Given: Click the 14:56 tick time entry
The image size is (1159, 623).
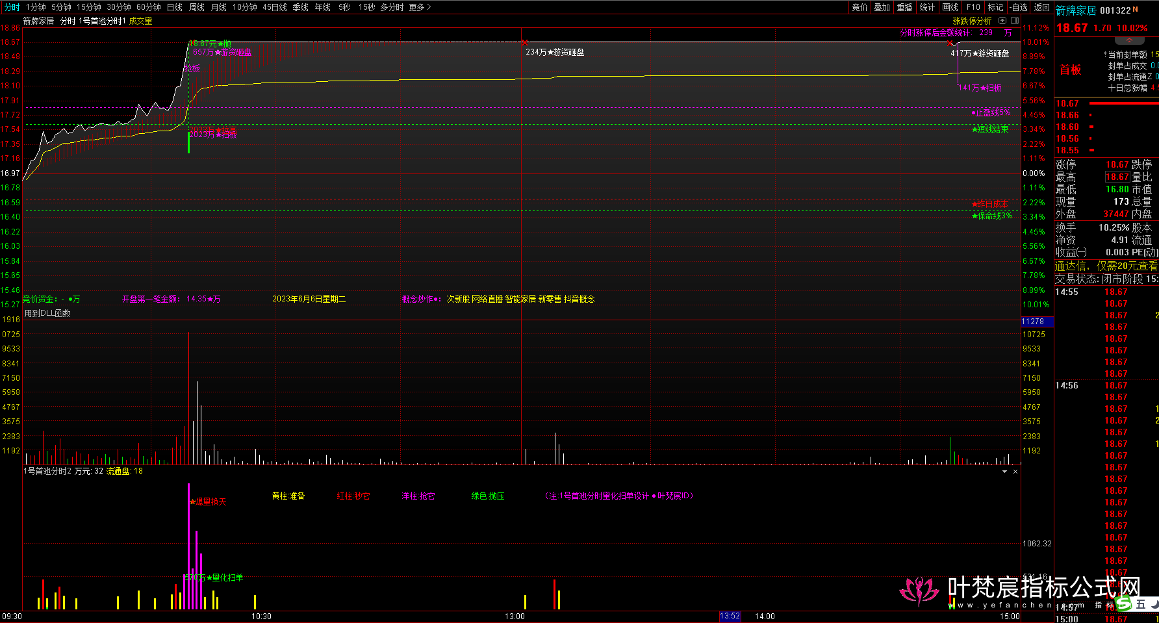Looking at the screenshot, I should pos(1067,385).
